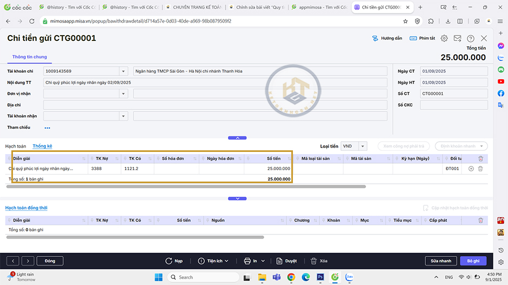This screenshot has width=508, height=285.
Task: Expand the Tài khoản chi dropdown
Action: coord(124,71)
